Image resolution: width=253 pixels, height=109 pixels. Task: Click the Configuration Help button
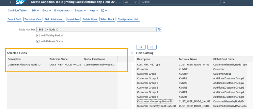[128, 19]
